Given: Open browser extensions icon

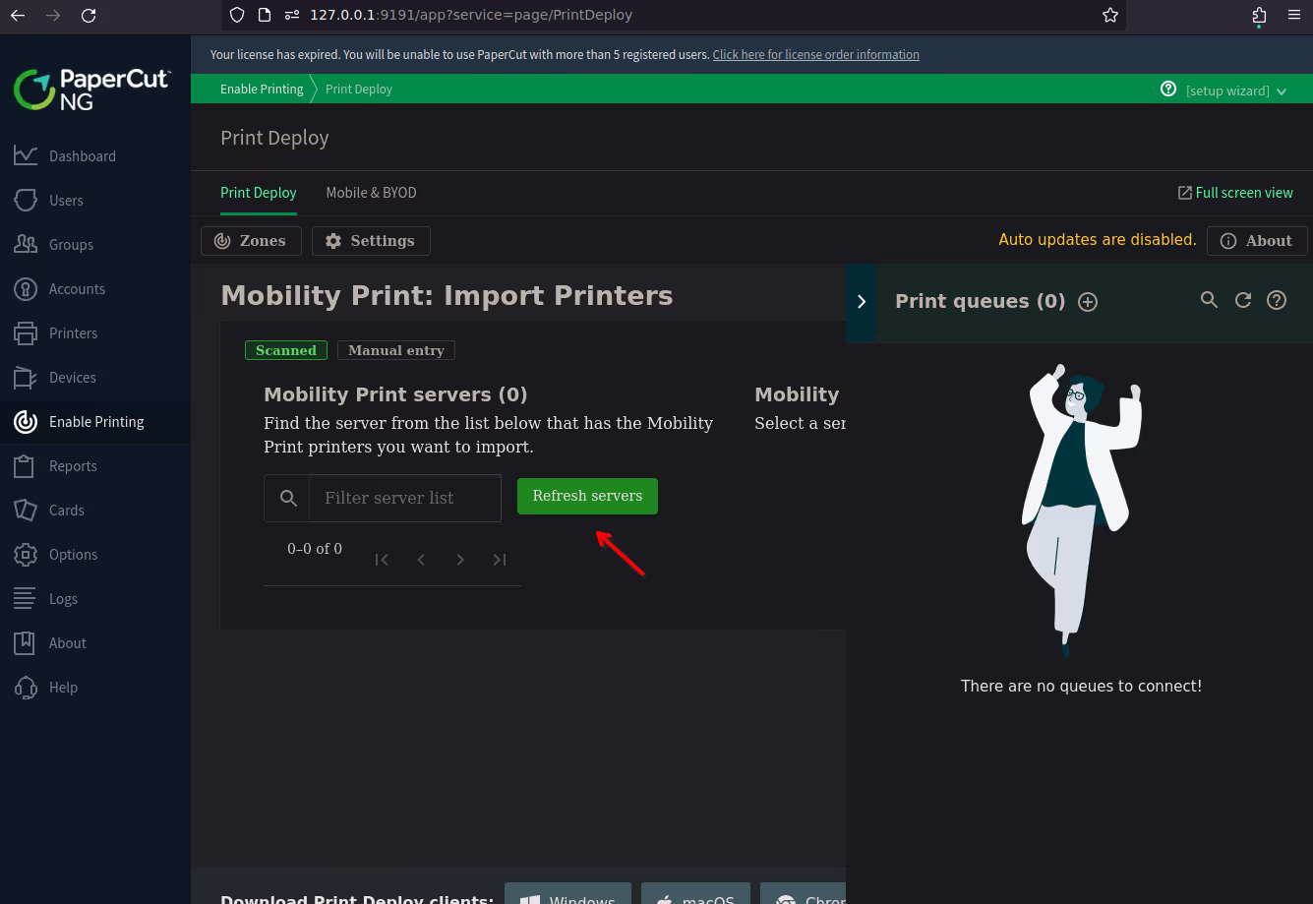Looking at the screenshot, I should click(1260, 15).
